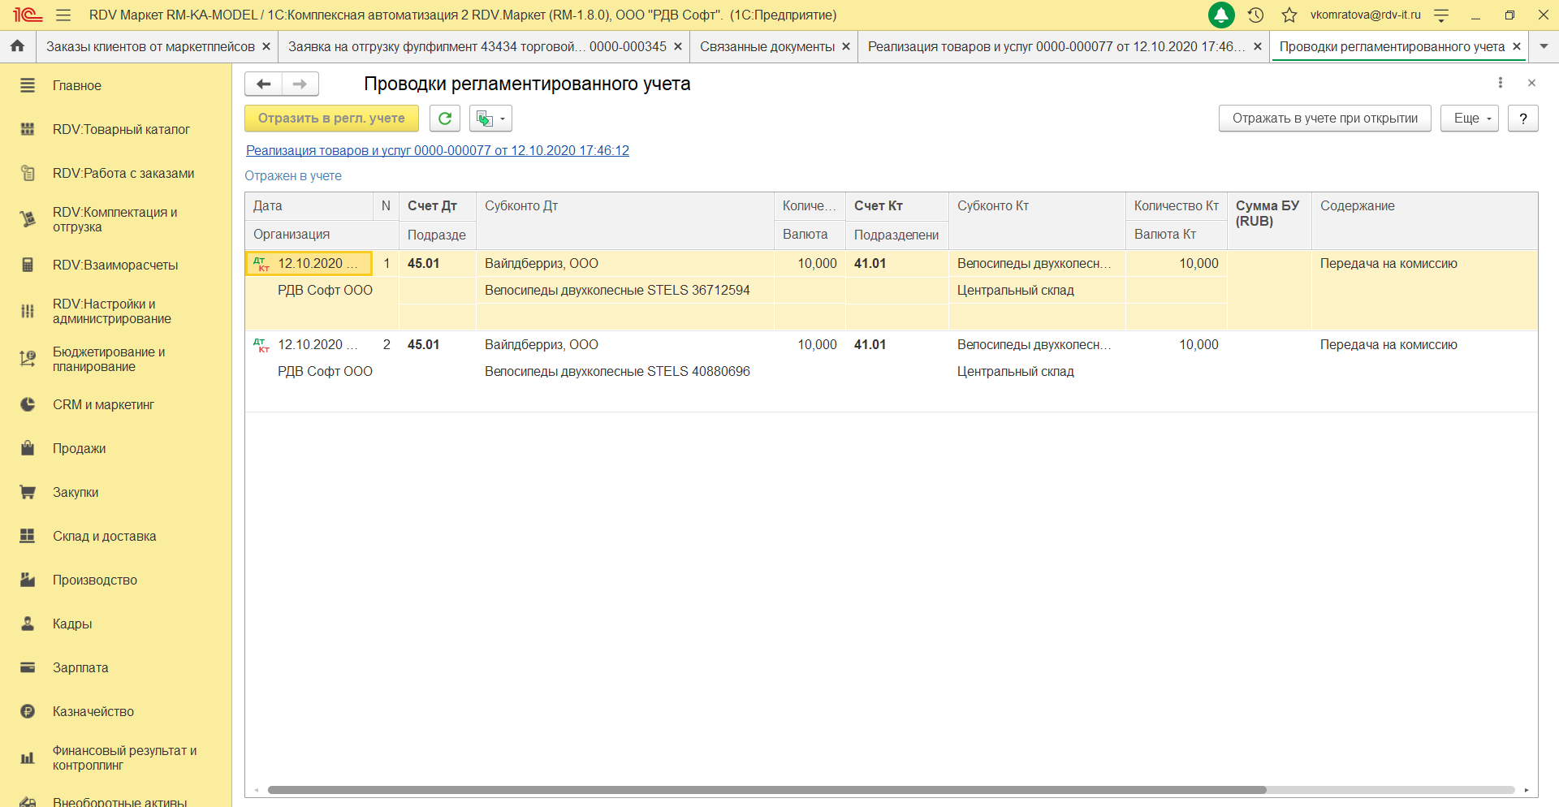Click the Количество Кт column header
The width and height of the screenshot is (1559, 807).
[1177, 206]
